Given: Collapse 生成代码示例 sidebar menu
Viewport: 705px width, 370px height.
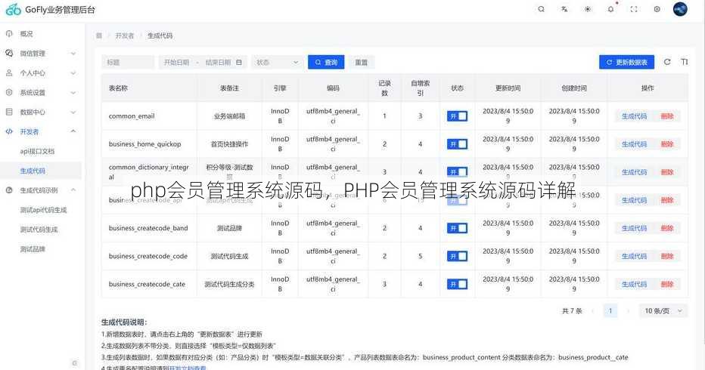Looking at the screenshot, I should (40, 190).
